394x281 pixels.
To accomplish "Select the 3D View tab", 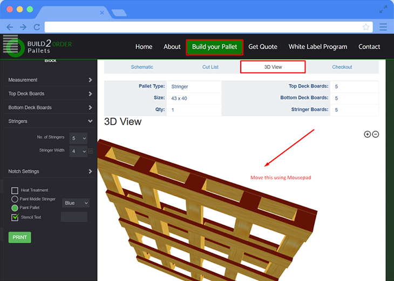I will click(x=273, y=67).
